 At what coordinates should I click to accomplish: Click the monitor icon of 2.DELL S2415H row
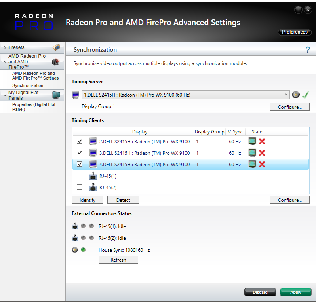(x=93, y=141)
